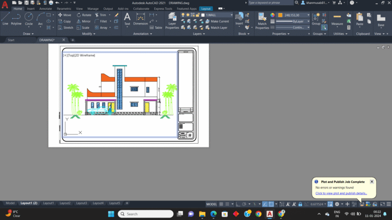Click the Paste button
This screenshot has width=392, height=220.
click(x=360, y=20)
